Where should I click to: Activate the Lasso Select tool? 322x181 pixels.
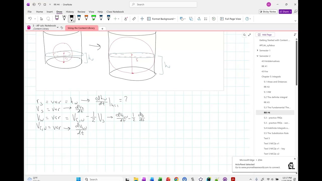tap(48, 19)
